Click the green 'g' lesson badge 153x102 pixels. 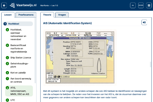click(7, 88)
